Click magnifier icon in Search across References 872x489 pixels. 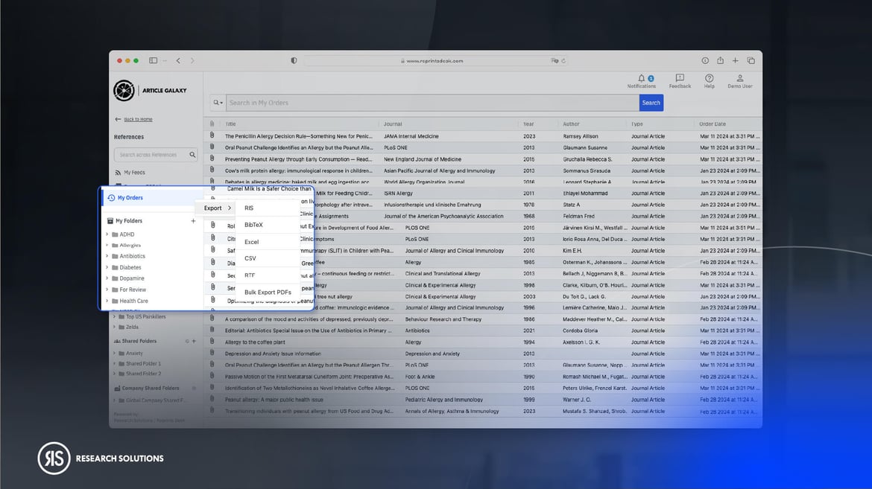[x=192, y=155]
